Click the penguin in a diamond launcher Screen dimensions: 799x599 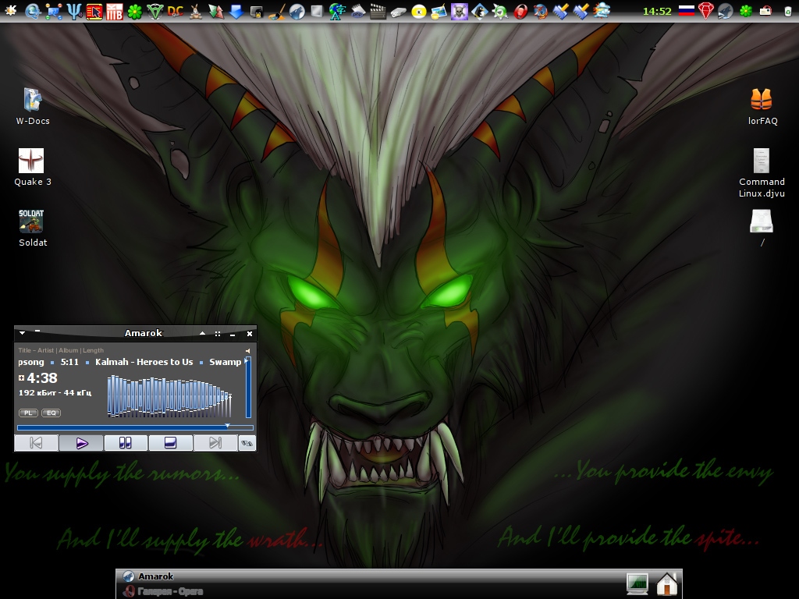[x=480, y=11]
